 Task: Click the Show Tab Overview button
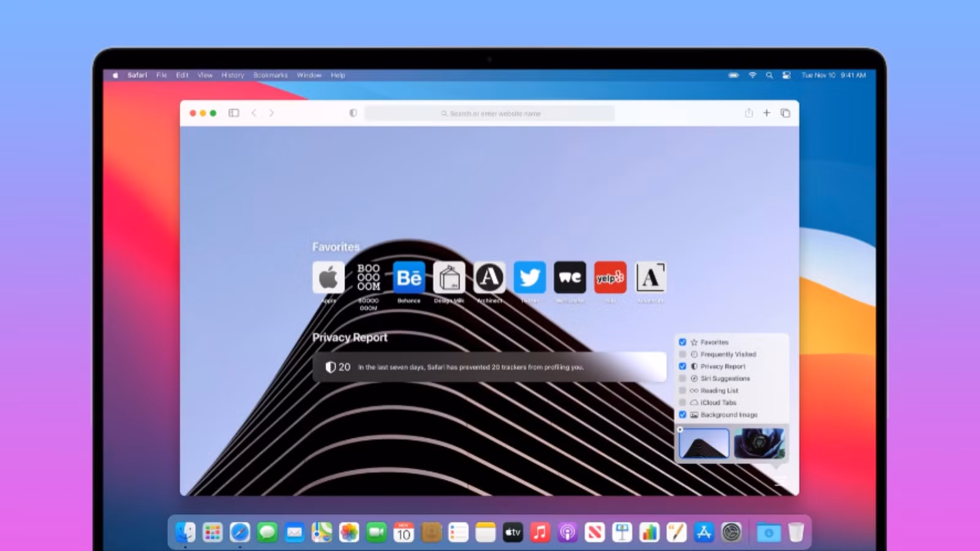[786, 113]
